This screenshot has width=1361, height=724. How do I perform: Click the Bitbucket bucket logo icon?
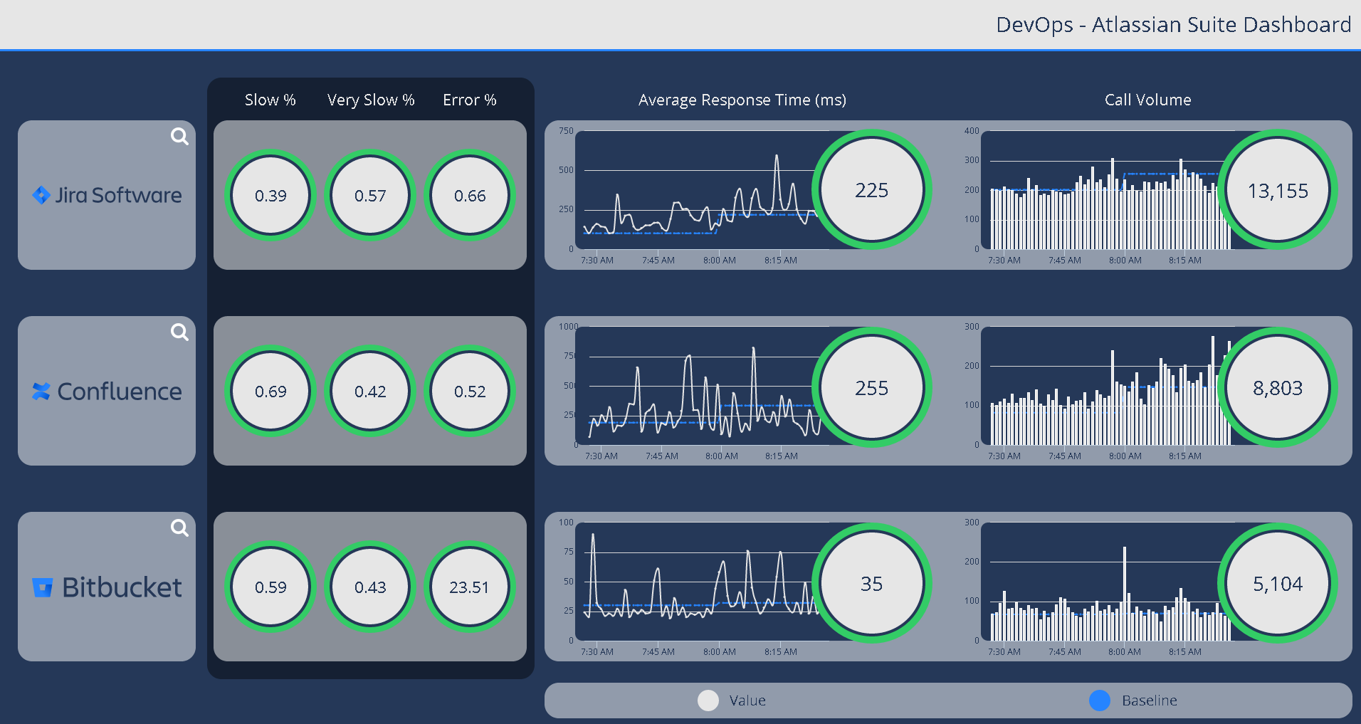pos(43,587)
